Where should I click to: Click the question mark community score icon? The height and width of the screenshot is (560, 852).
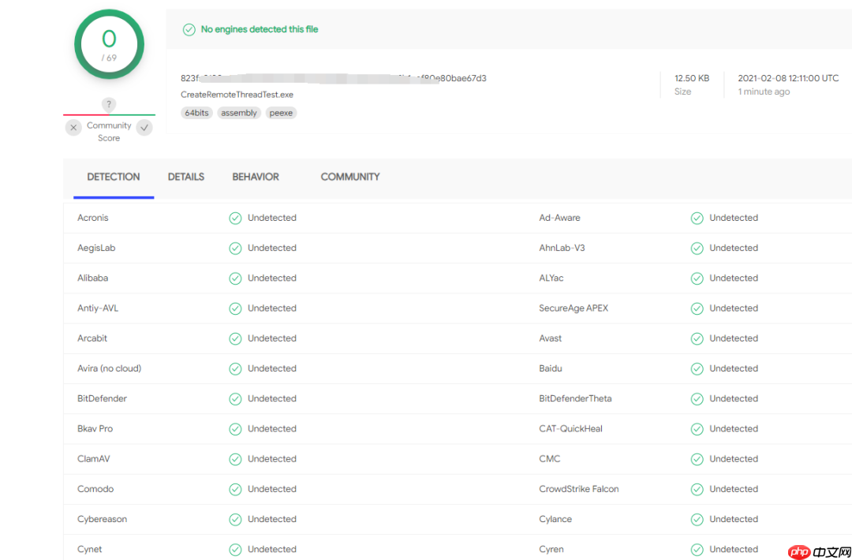(109, 105)
